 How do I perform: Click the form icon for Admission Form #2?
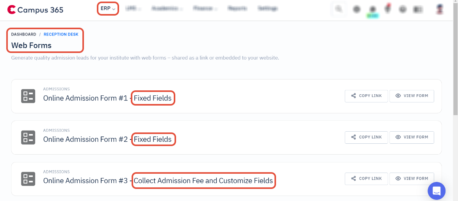(x=28, y=137)
